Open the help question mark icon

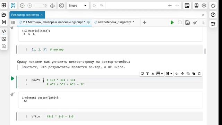coord(213,15)
